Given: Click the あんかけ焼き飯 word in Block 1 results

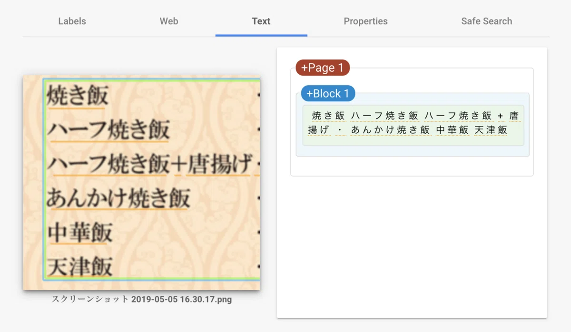Looking at the screenshot, I should [390, 130].
